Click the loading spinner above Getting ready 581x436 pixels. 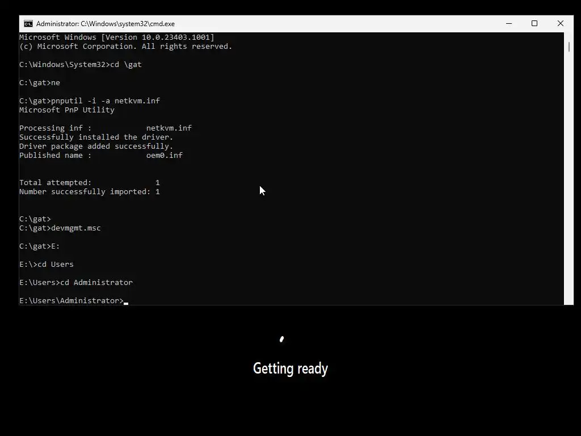coord(281,339)
